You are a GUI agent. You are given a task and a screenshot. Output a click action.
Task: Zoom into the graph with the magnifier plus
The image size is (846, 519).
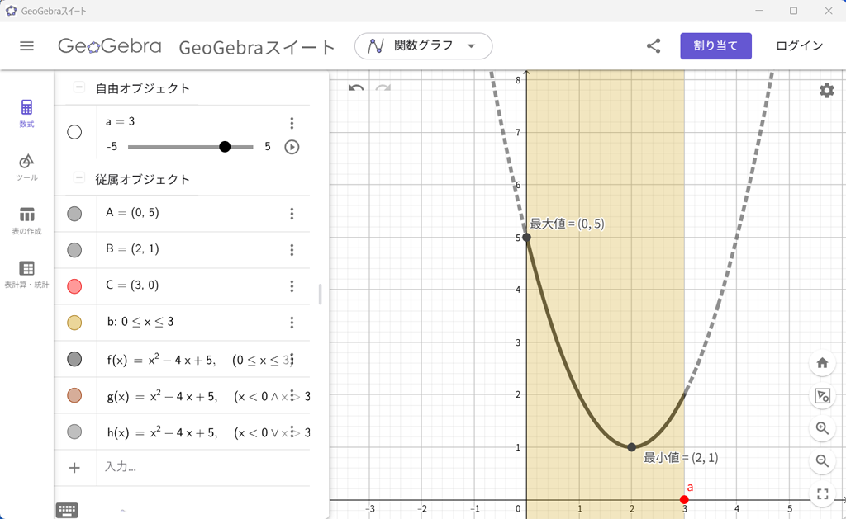(x=822, y=428)
